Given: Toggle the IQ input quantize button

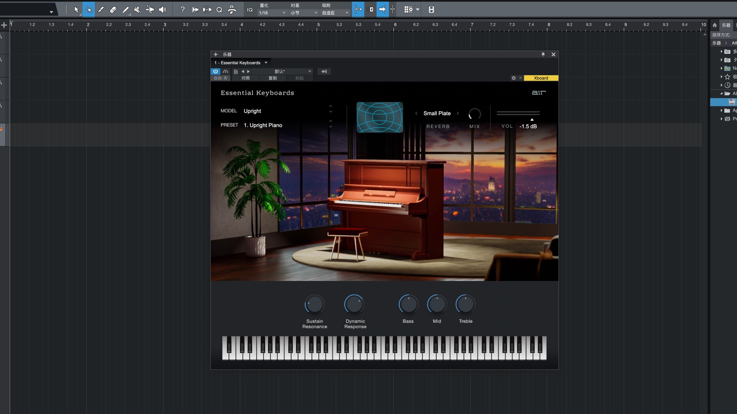Looking at the screenshot, I should click(250, 10).
